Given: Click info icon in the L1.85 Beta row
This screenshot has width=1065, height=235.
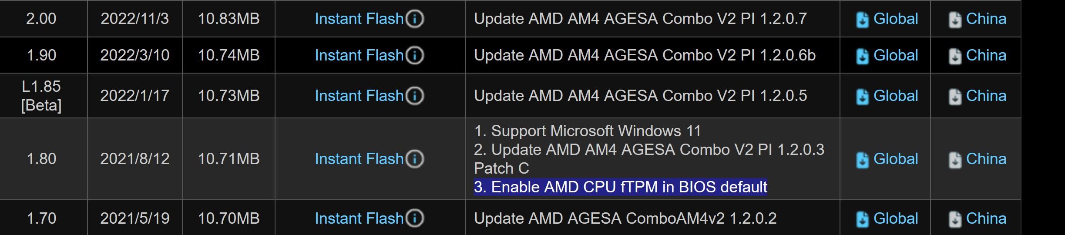Looking at the screenshot, I should (x=415, y=96).
